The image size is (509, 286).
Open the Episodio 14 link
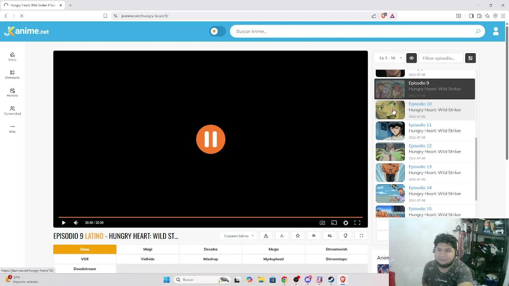click(x=420, y=188)
